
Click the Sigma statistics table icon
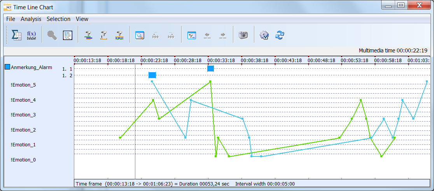click(16, 35)
